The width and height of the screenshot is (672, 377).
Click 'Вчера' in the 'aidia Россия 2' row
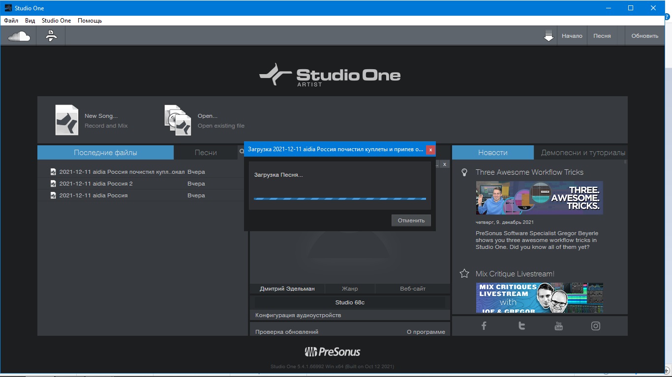pyautogui.click(x=196, y=184)
